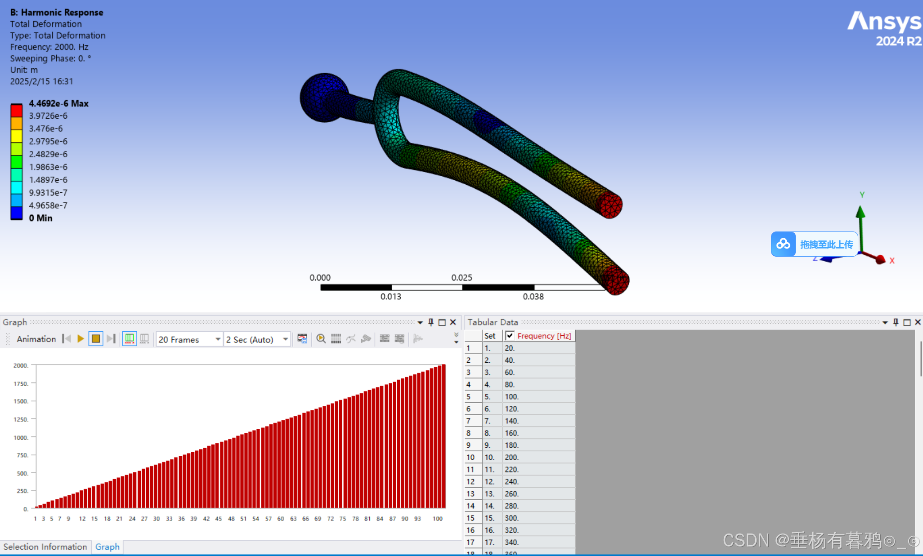923x556 pixels.
Task: Select distributed animation mode icon
Action: coord(130,339)
